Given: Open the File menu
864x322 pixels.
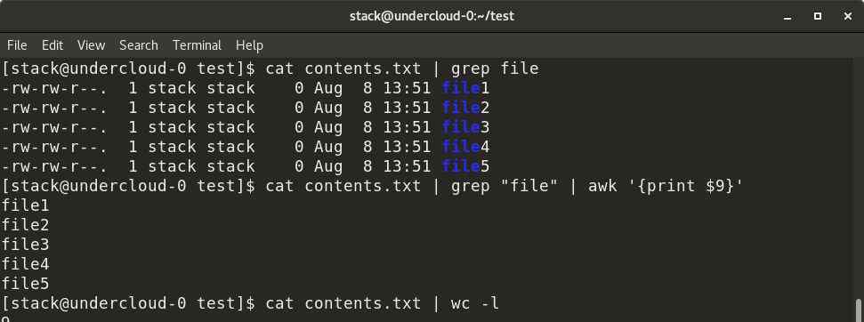Looking at the screenshot, I should (17, 45).
